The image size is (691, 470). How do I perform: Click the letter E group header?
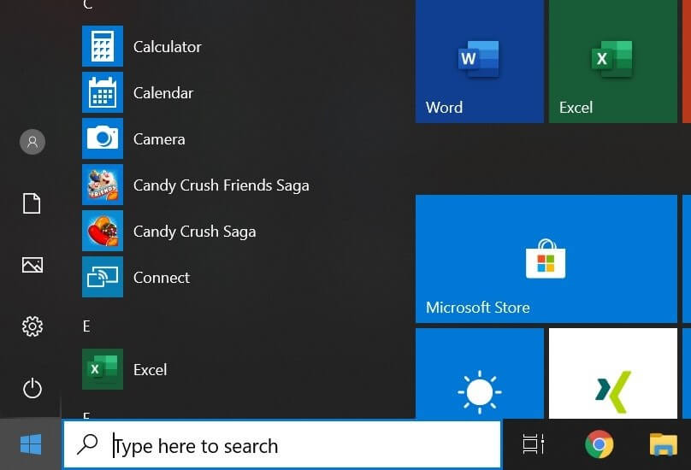coord(86,326)
